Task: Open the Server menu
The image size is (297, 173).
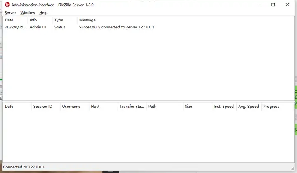Action: pyautogui.click(x=10, y=13)
